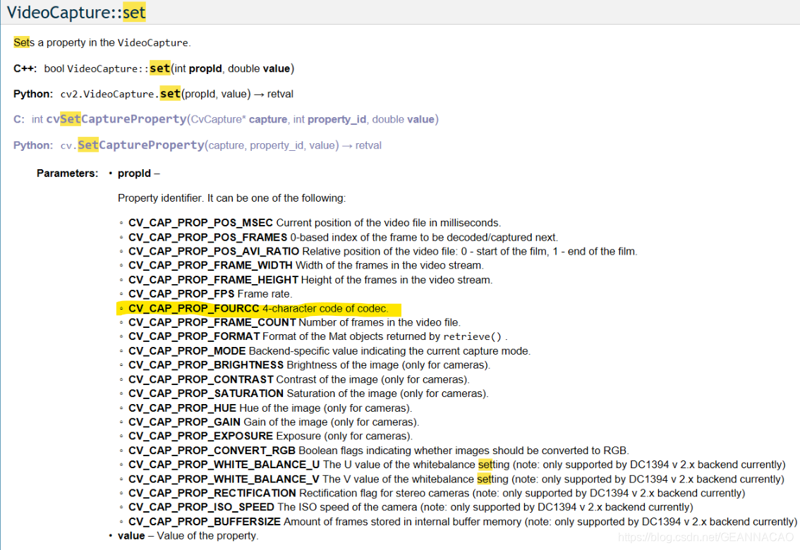Click the propId parameter name
Viewport: 800px width, 550px height.
coord(134,173)
